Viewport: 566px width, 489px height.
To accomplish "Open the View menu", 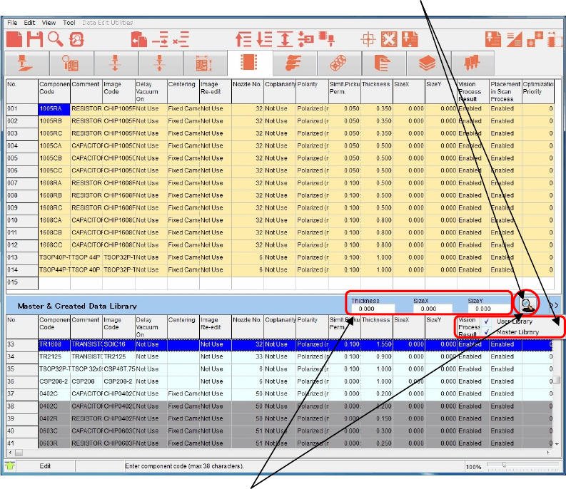I will 49,23.
